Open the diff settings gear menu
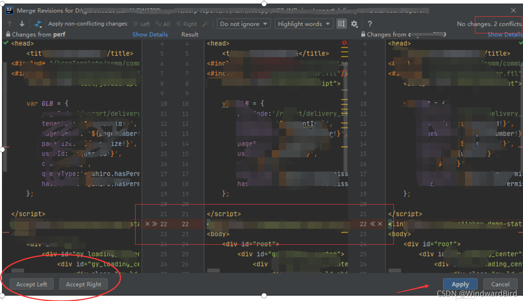The height and width of the screenshot is (301, 523). coord(354,24)
